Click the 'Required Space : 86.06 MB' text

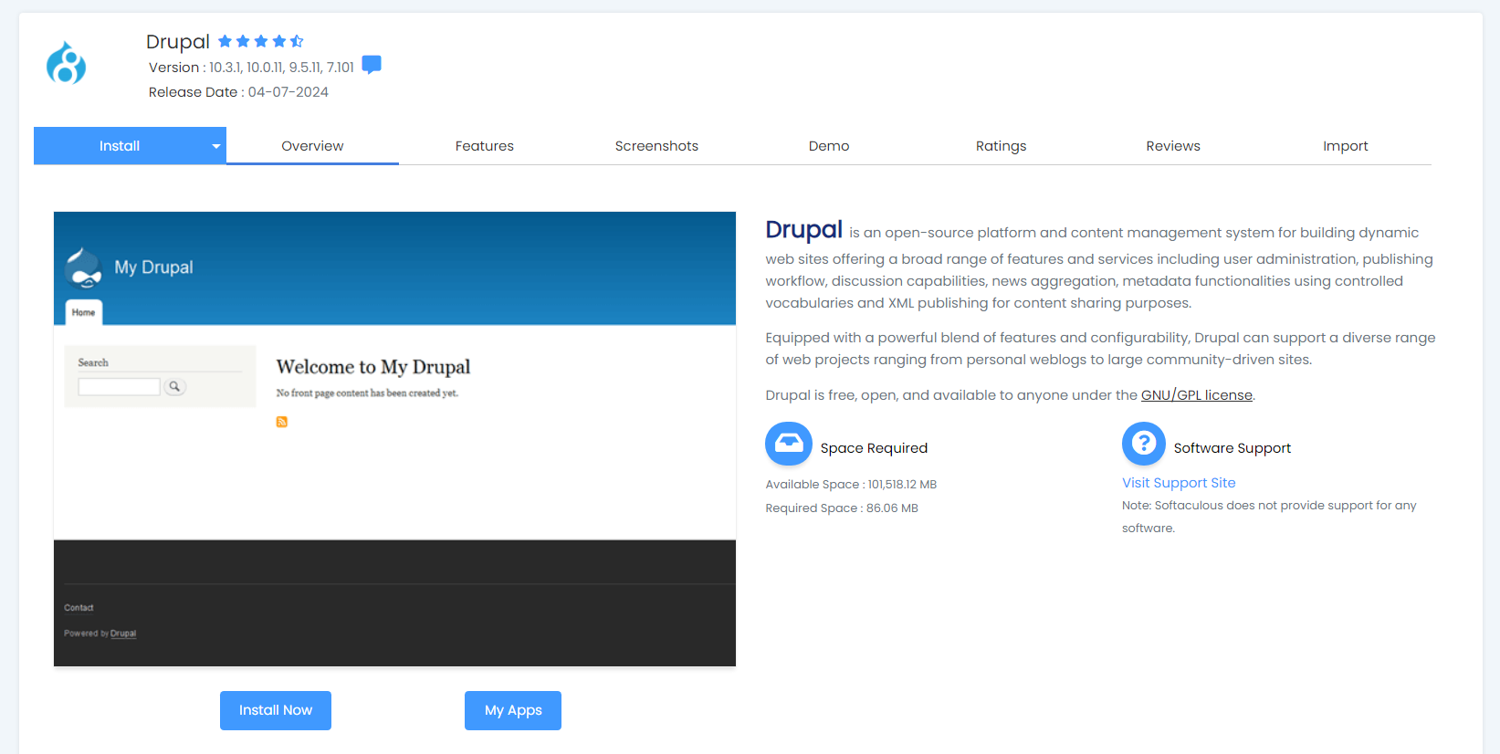(842, 508)
